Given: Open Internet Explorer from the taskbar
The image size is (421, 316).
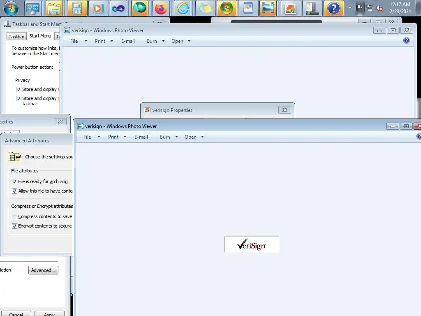Looking at the screenshot, I should (x=183, y=8).
